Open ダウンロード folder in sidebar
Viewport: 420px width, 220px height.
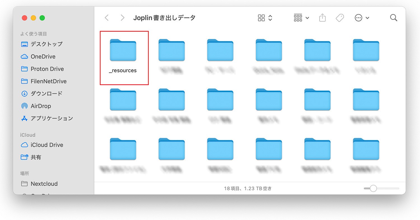click(x=46, y=94)
